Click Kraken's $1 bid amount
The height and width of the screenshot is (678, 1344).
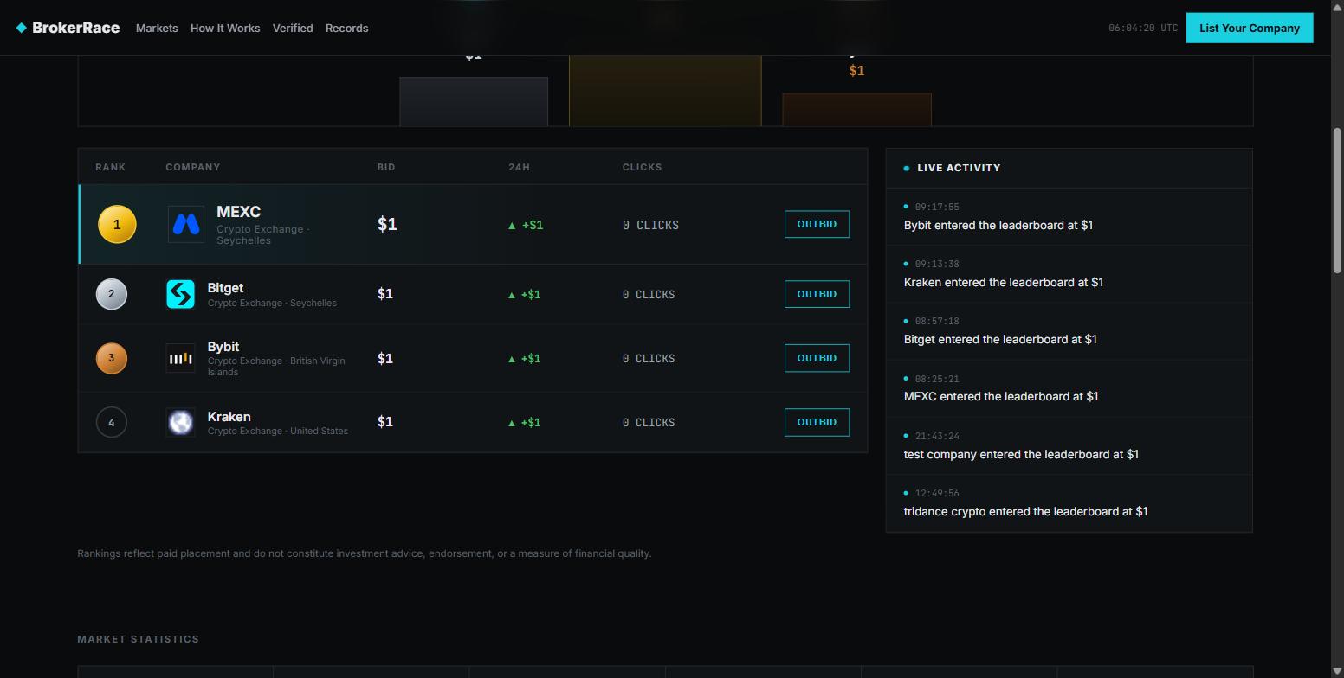pyautogui.click(x=385, y=422)
